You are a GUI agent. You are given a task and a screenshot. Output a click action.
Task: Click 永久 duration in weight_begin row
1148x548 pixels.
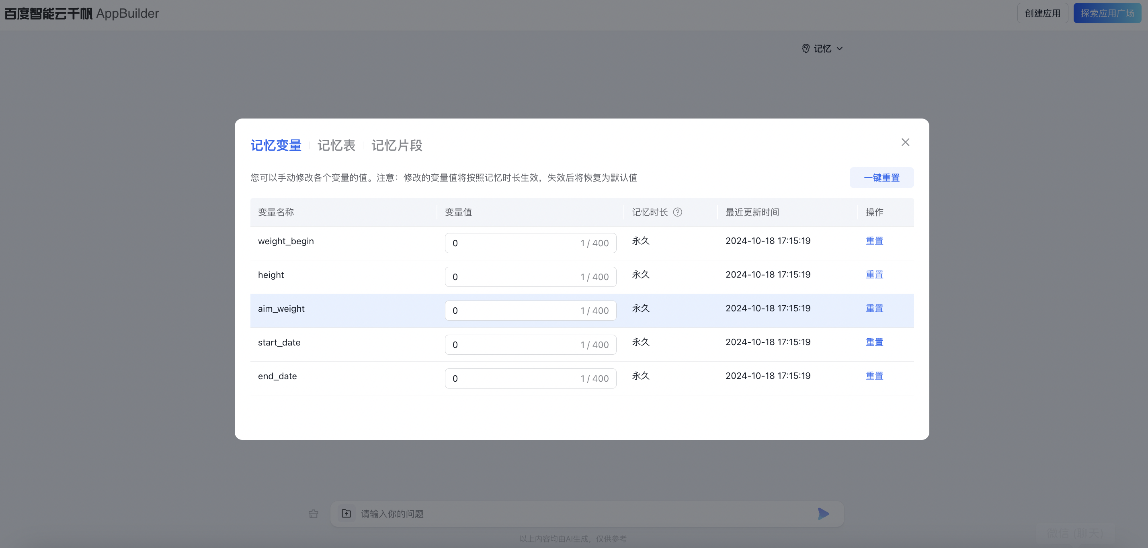pos(641,241)
